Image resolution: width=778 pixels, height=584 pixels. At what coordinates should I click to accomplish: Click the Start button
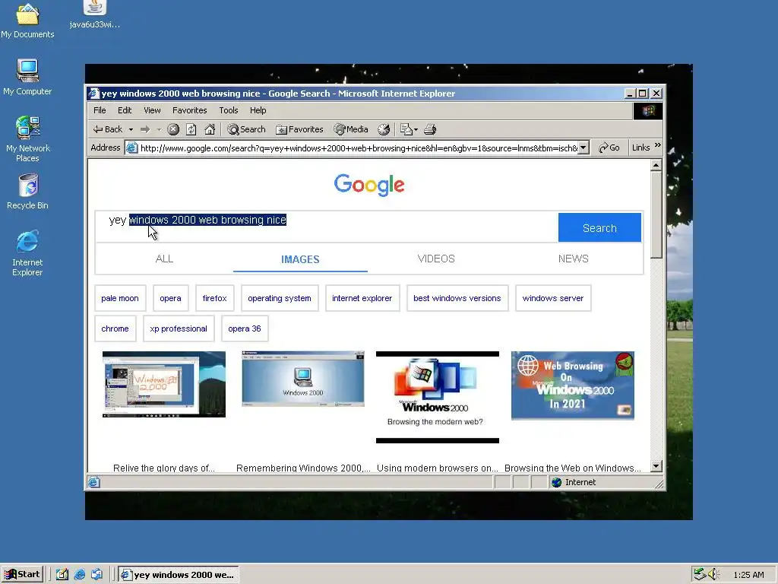click(22, 575)
